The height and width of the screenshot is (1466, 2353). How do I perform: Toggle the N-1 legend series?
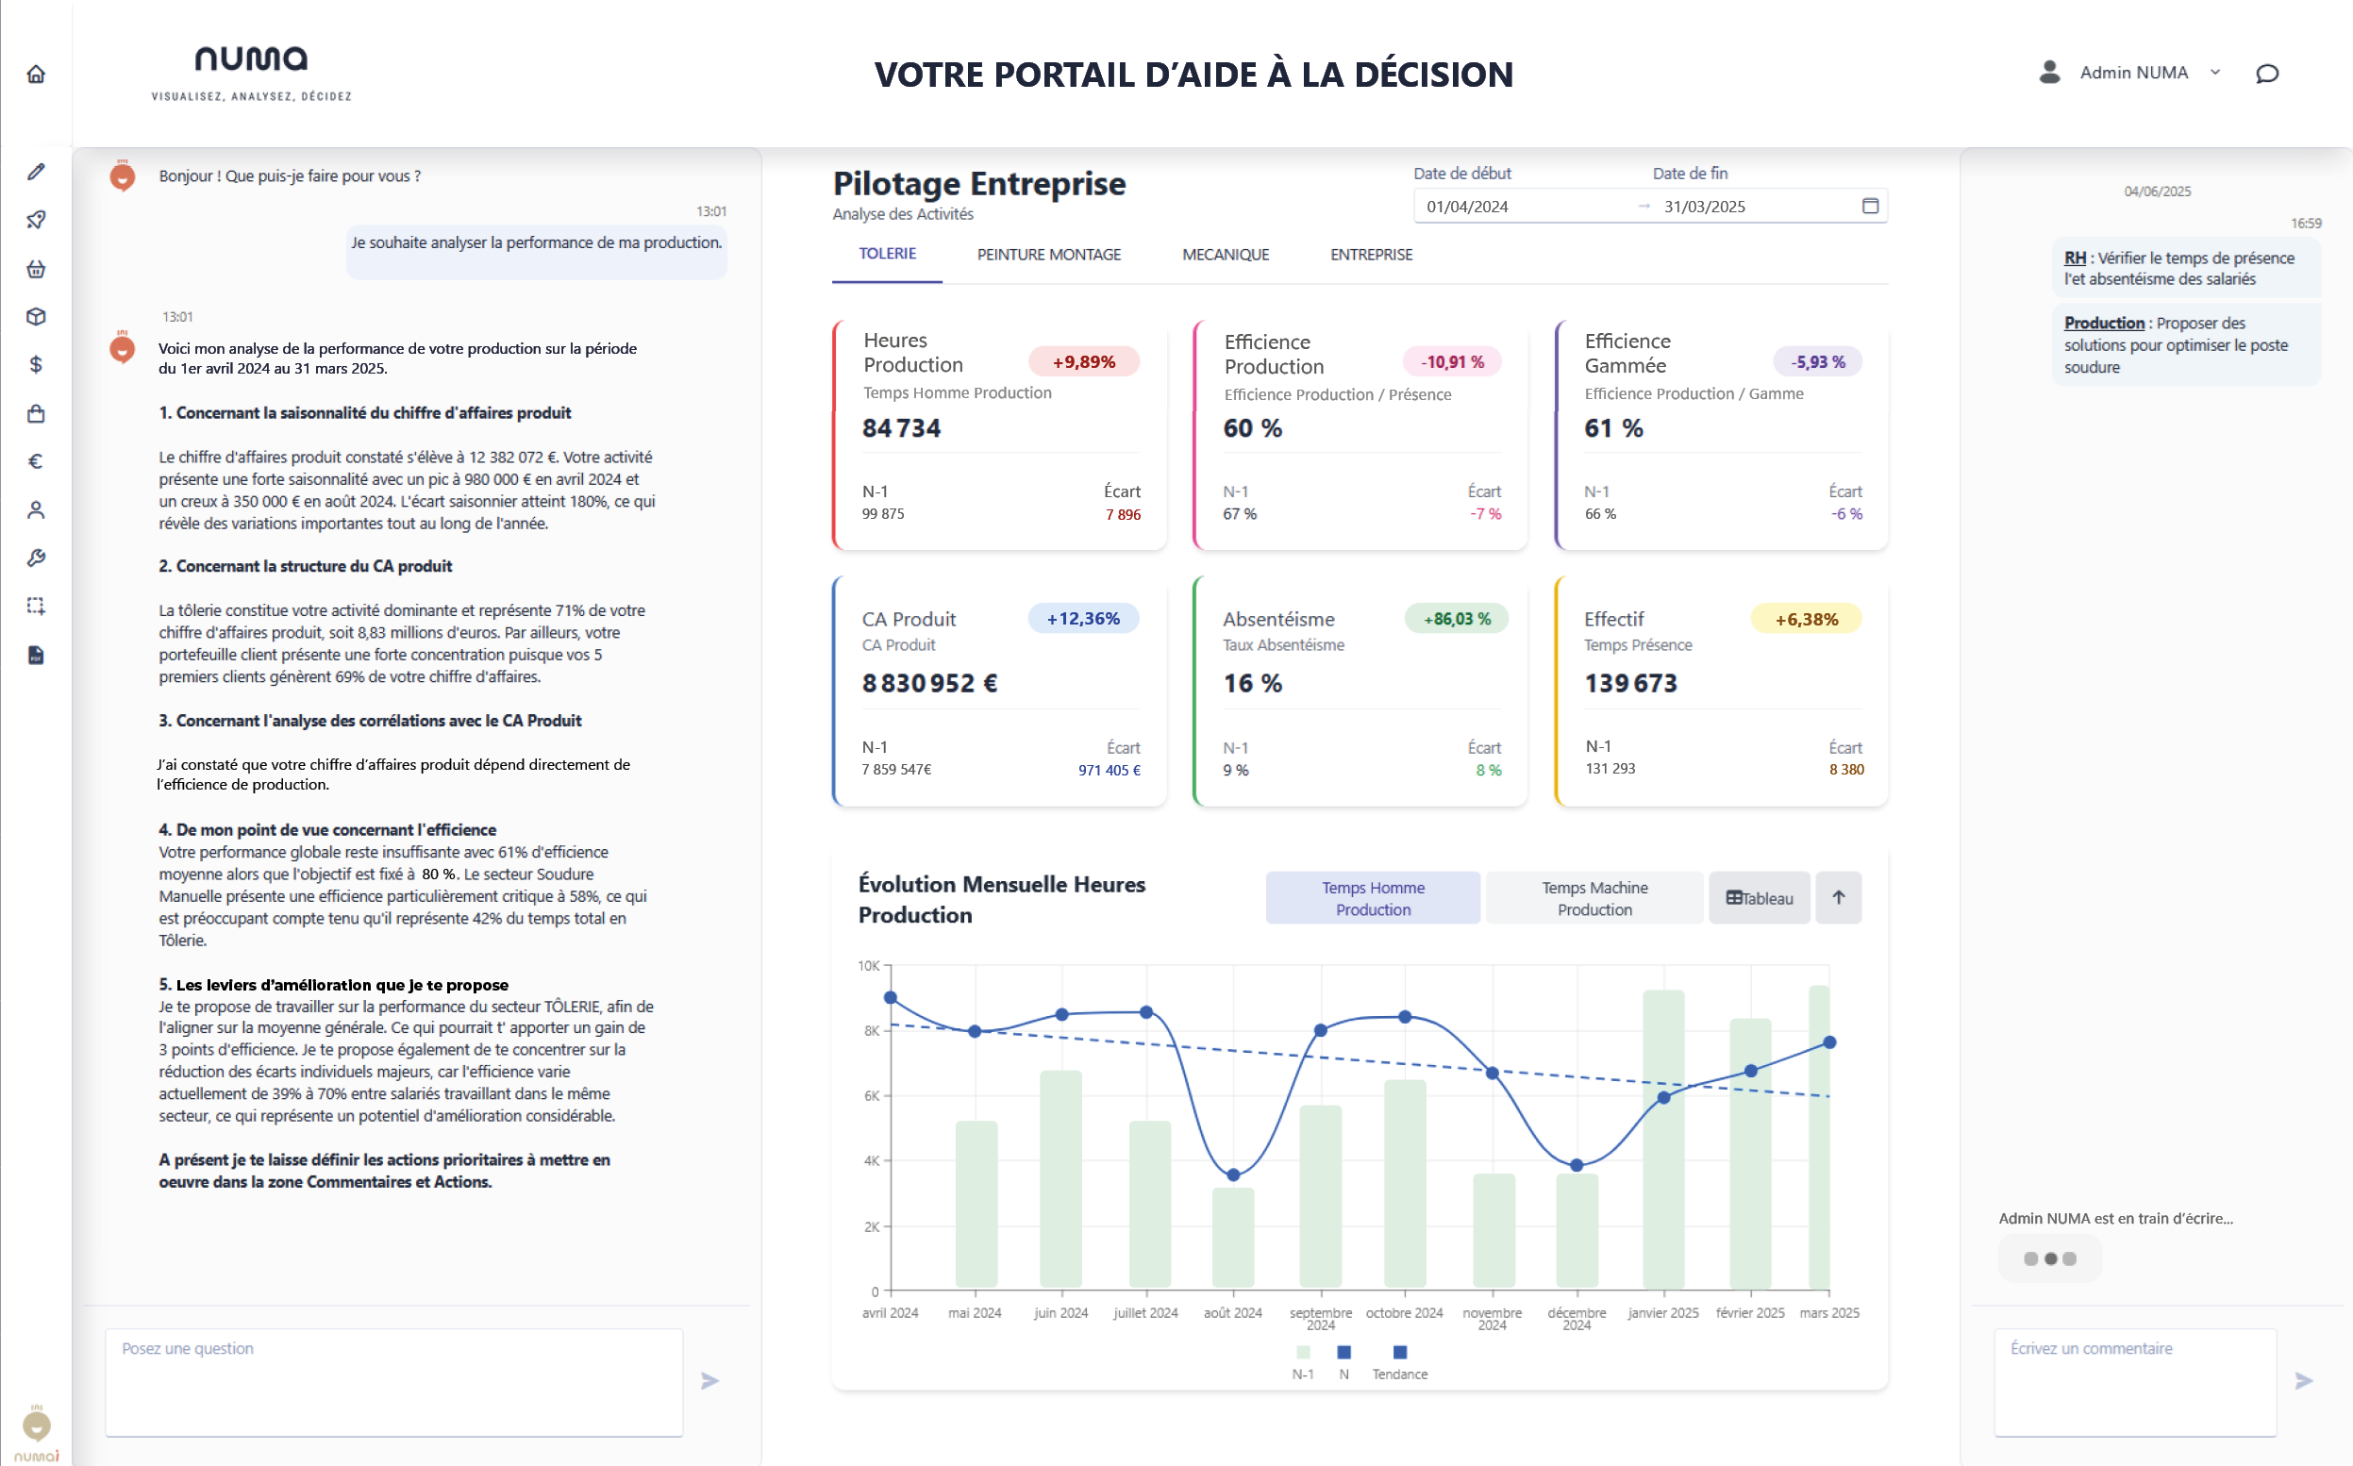[1303, 1361]
